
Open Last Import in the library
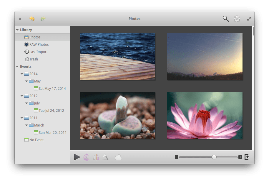(x=38, y=52)
